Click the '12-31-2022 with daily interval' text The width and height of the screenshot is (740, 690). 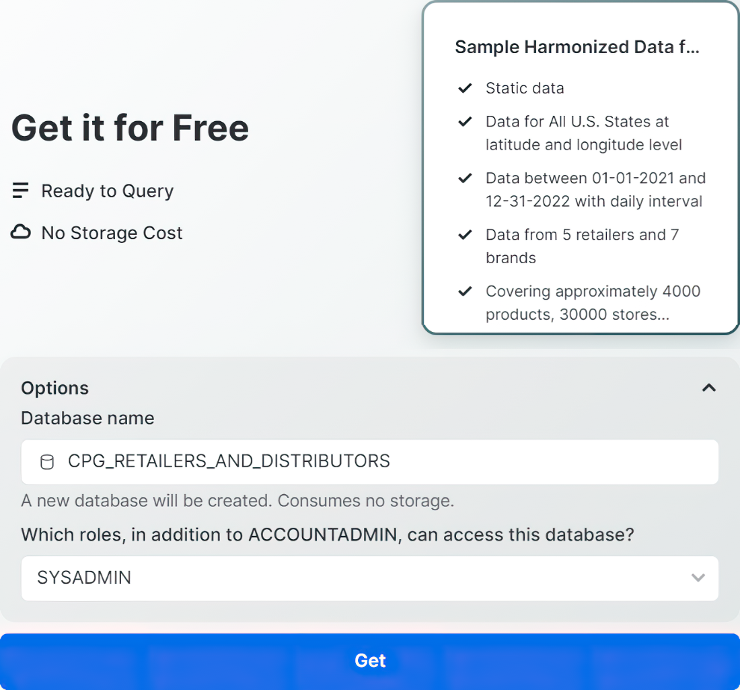coord(594,201)
